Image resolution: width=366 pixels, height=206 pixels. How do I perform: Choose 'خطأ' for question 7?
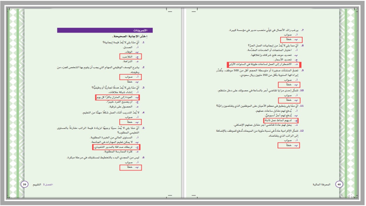291,40
